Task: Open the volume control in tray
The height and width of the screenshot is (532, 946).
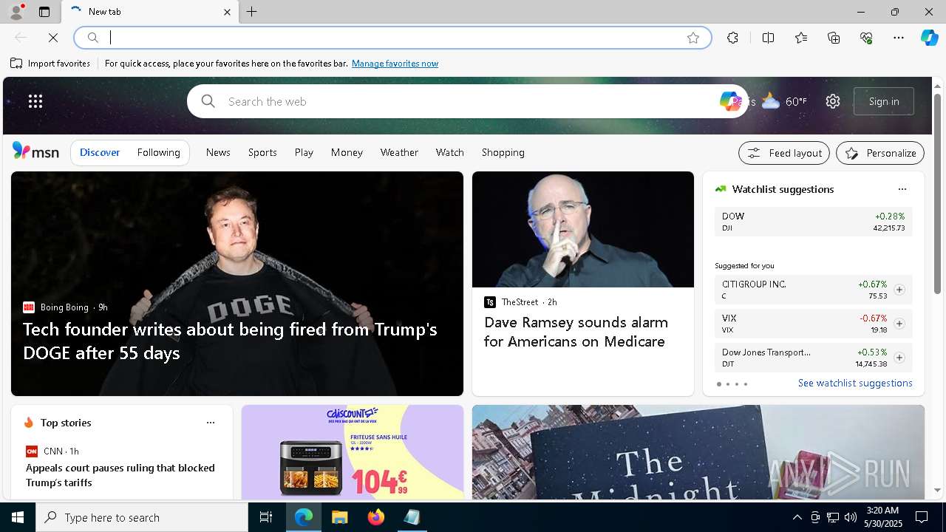Action: [x=850, y=517]
